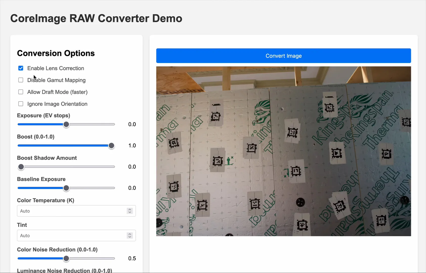Uncheck Enable Lens Correction
The image size is (426, 273).
tap(20, 68)
